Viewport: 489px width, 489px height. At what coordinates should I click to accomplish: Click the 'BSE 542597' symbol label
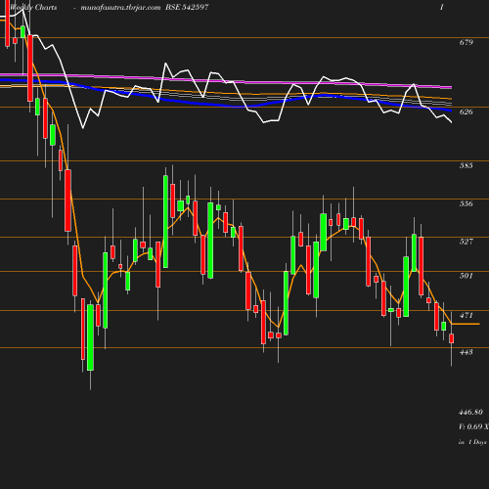pos(187,7)
